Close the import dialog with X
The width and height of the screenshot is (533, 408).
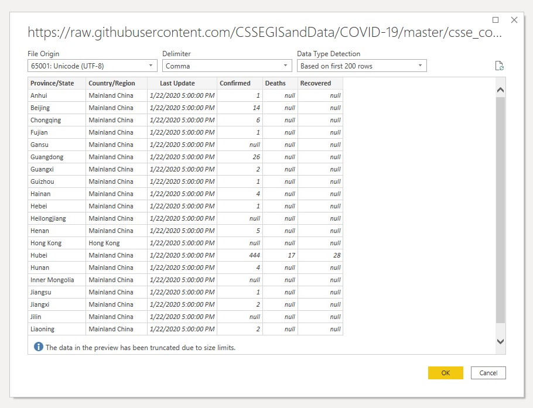(514, 20)
